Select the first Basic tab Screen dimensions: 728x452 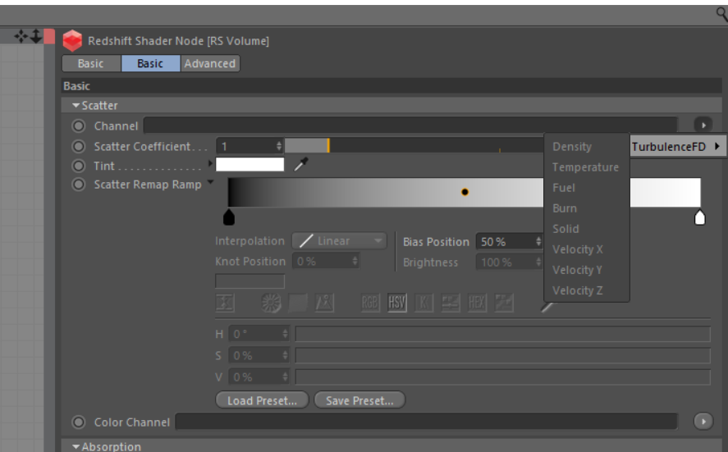click(x=91, y=64)
